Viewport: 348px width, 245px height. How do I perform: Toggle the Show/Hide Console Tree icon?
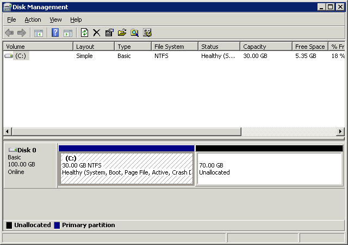click(39, 33)
